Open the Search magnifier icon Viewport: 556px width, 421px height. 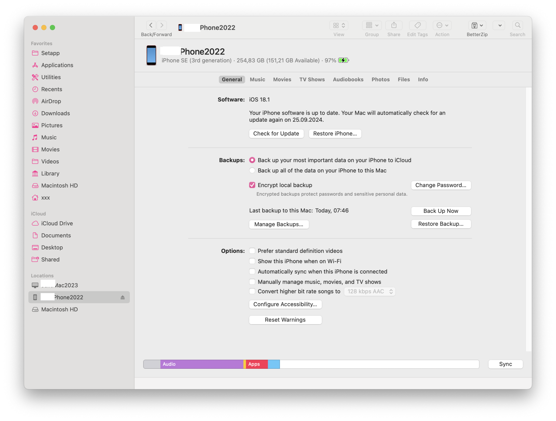(x=517, y=25)
